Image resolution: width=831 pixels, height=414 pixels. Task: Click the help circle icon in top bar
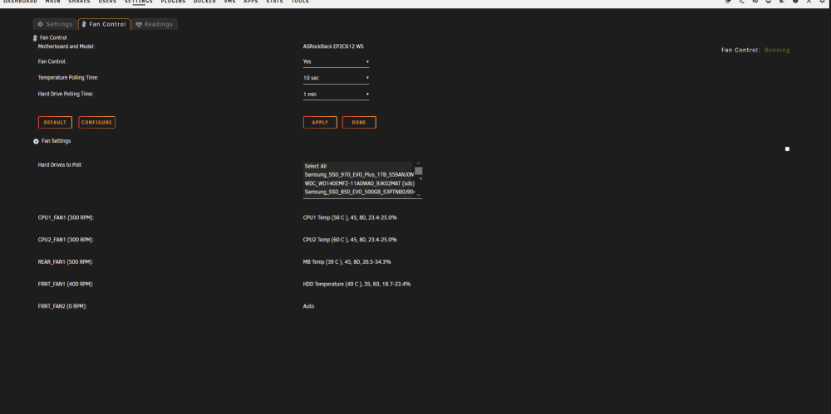[795, 2]
